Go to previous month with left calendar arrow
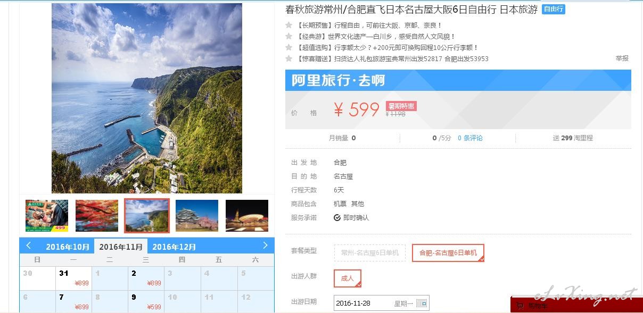Viewport: 643px width, 313px height. [29, 246]
